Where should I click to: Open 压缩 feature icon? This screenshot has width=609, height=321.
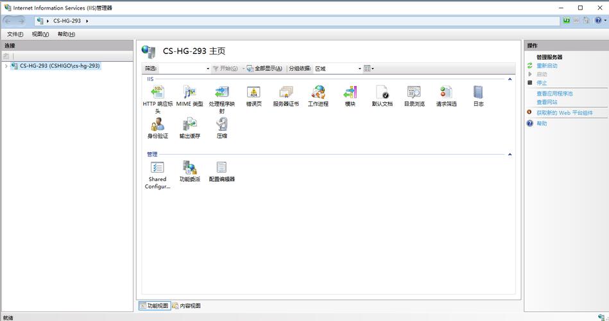[x=222, y=125]
